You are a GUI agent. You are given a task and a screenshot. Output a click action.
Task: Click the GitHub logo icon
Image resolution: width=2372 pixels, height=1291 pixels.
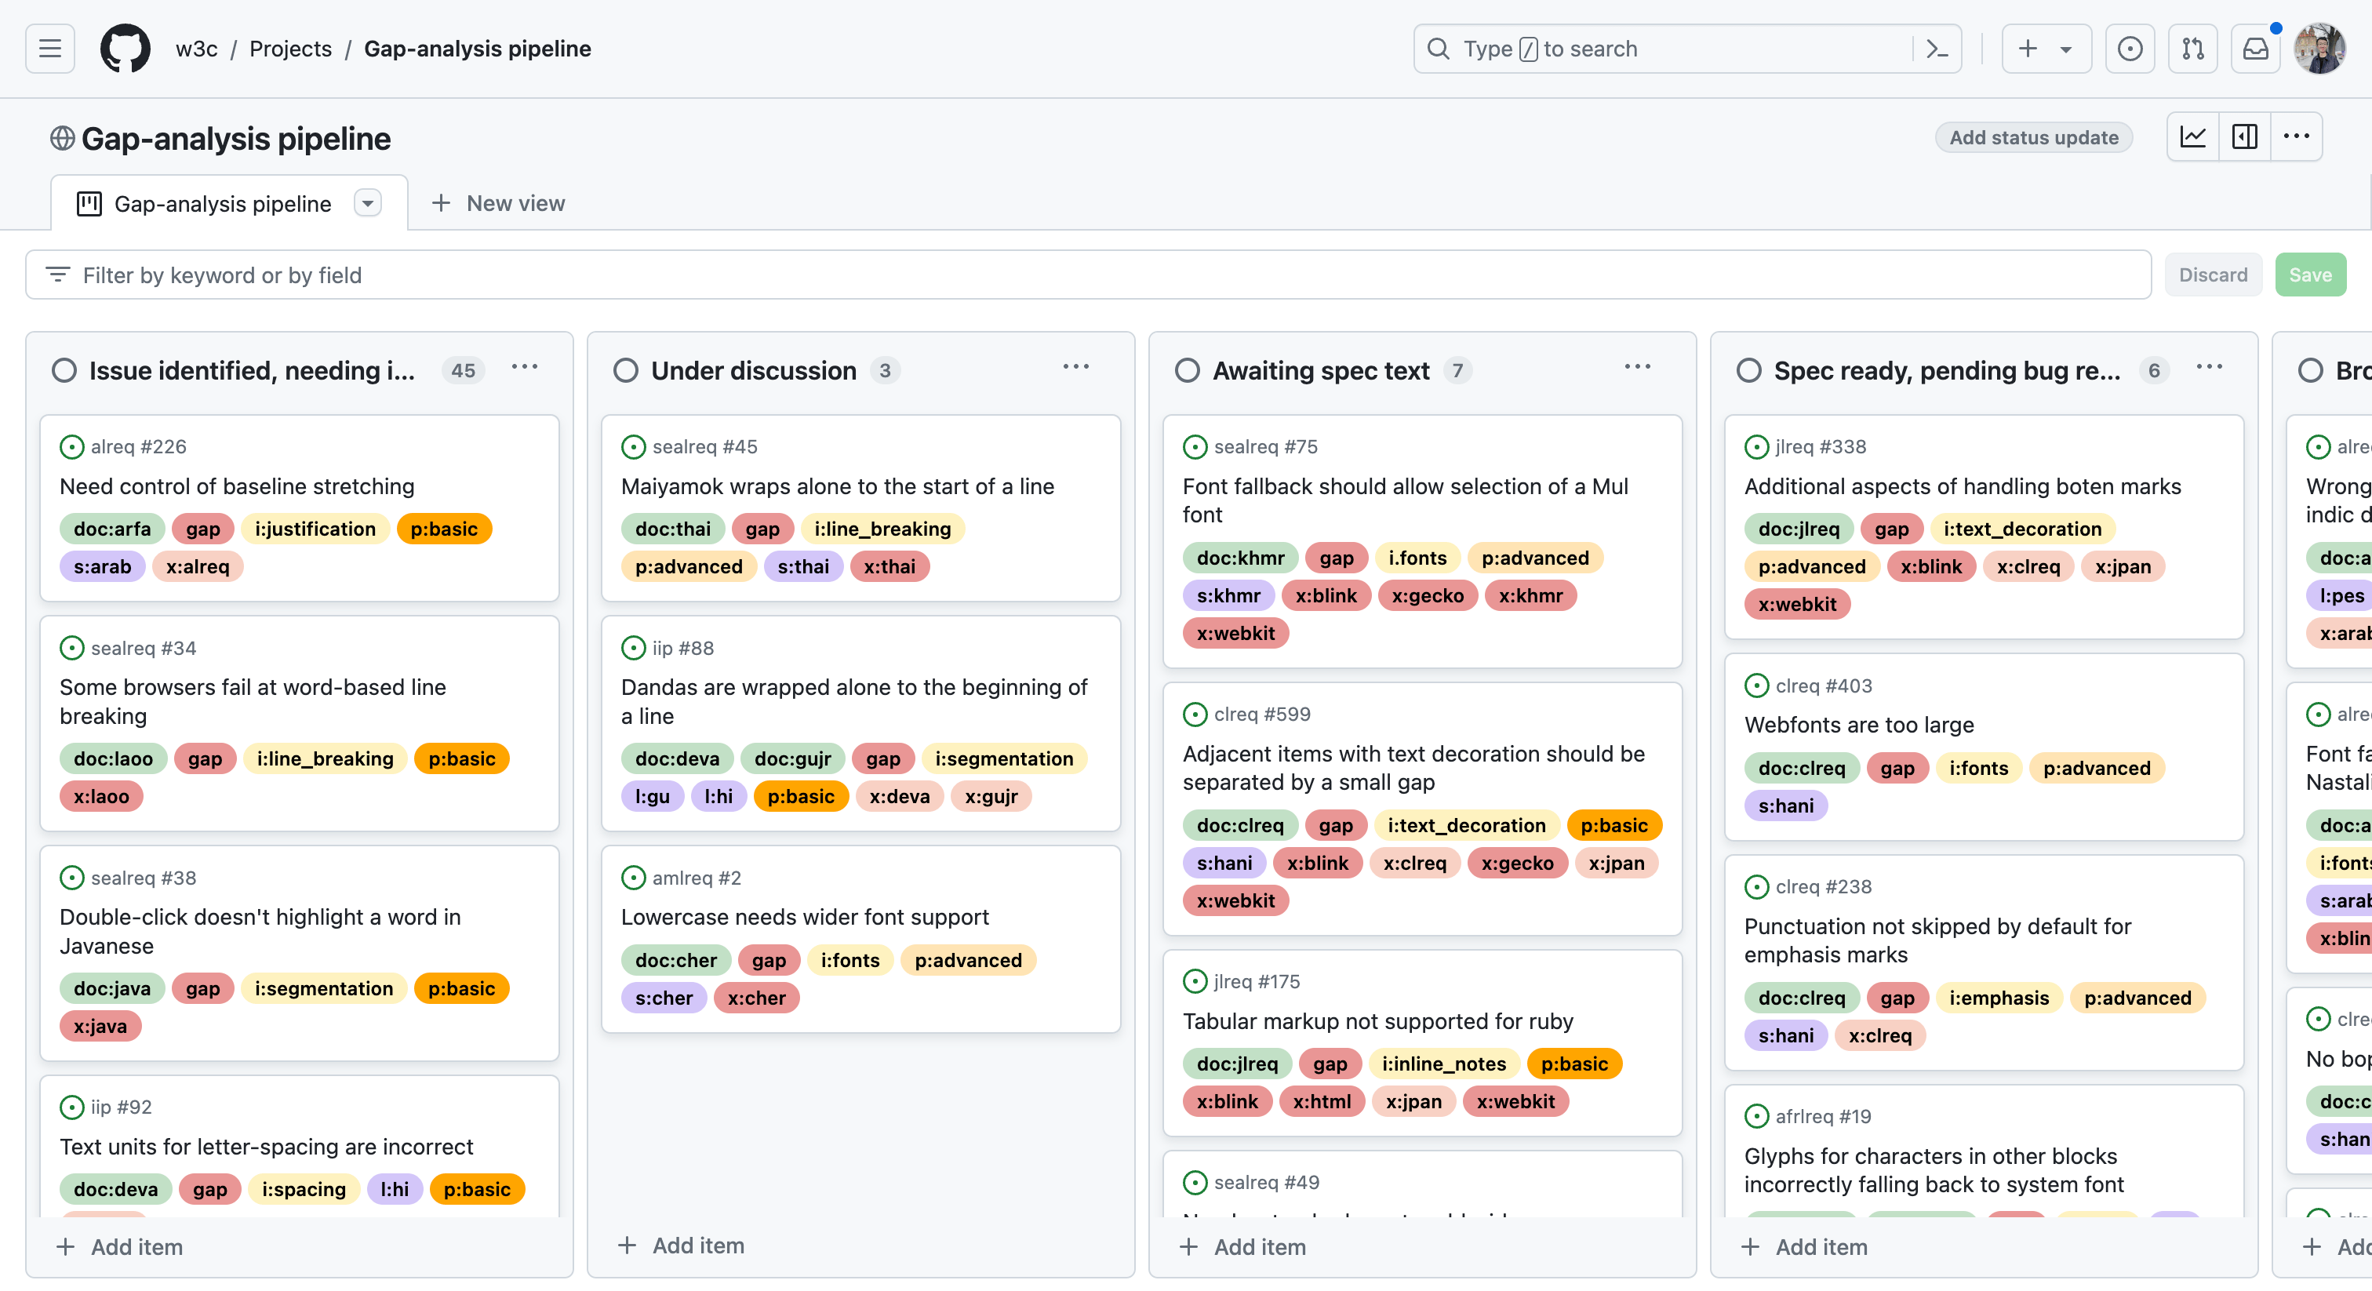pyautogui.click(x=126, y=49)
